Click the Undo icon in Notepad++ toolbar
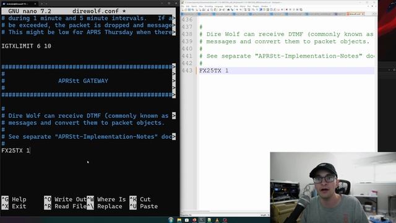Viewport: 396px width, 223px height. coord(220,9)
